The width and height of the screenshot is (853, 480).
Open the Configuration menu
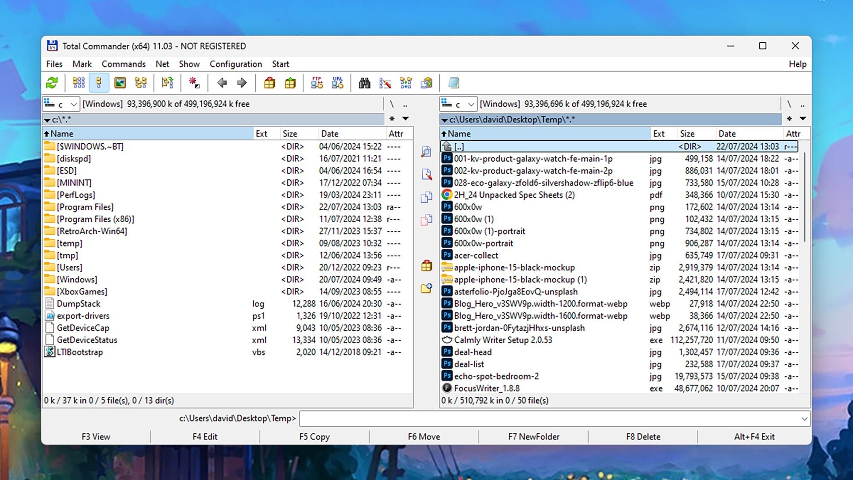pos(236,64)
